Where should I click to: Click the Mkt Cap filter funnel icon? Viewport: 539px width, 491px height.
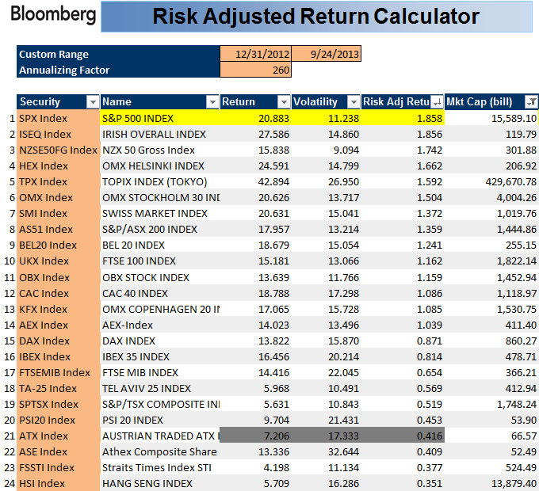point(531,102)
